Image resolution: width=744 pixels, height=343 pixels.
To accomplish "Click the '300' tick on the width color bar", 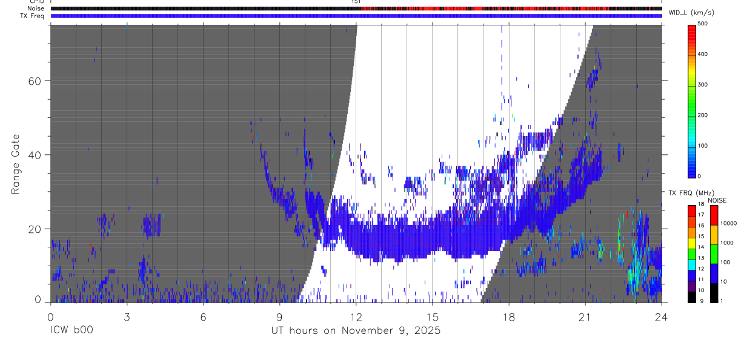I will (702, 85).
